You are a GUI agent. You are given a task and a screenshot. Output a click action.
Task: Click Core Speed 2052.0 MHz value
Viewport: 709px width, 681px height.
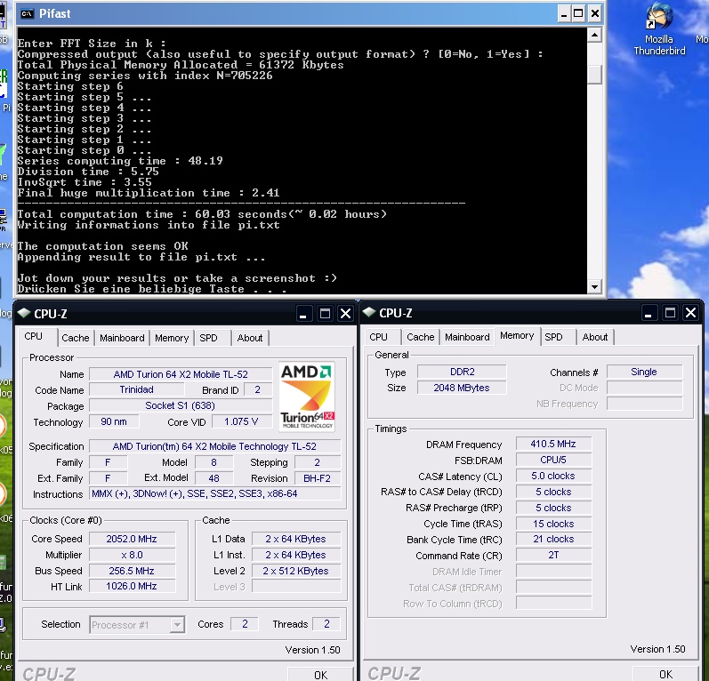click(x=132, y=539)
